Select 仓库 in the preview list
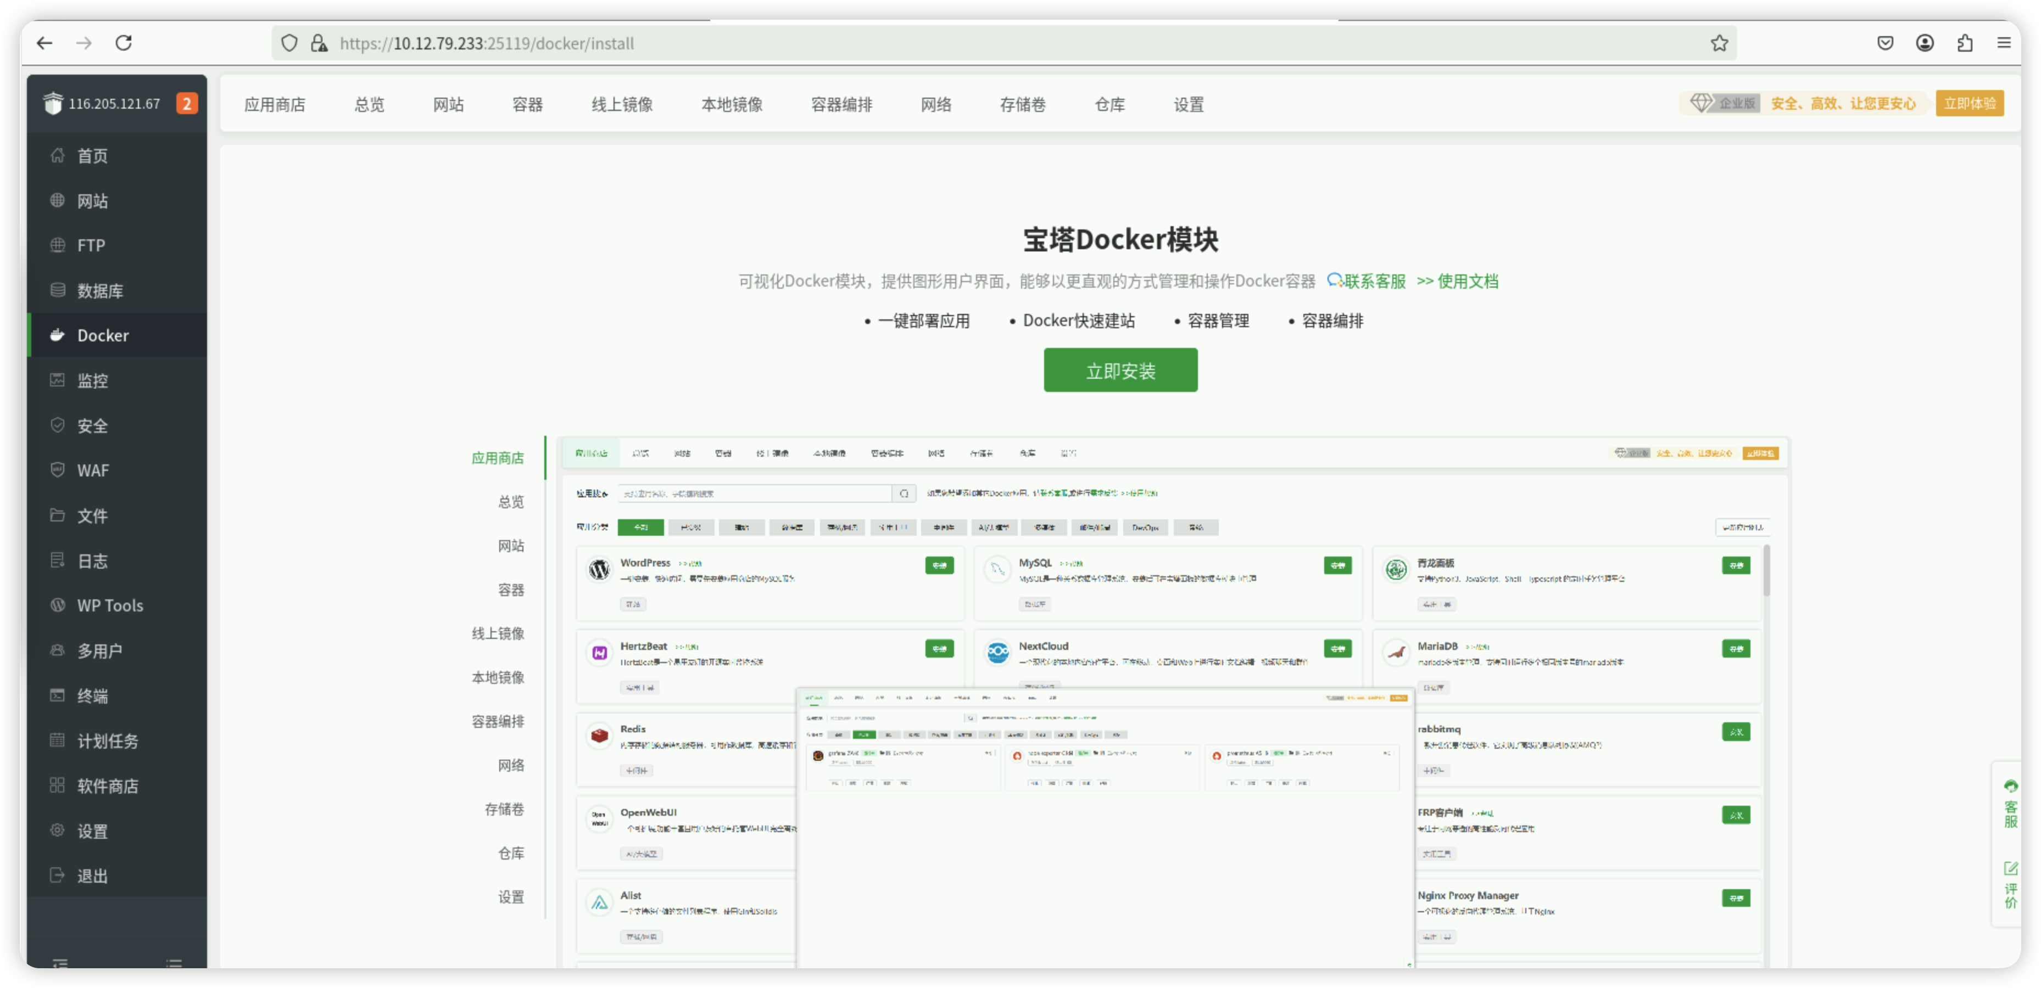 (511, 852)
